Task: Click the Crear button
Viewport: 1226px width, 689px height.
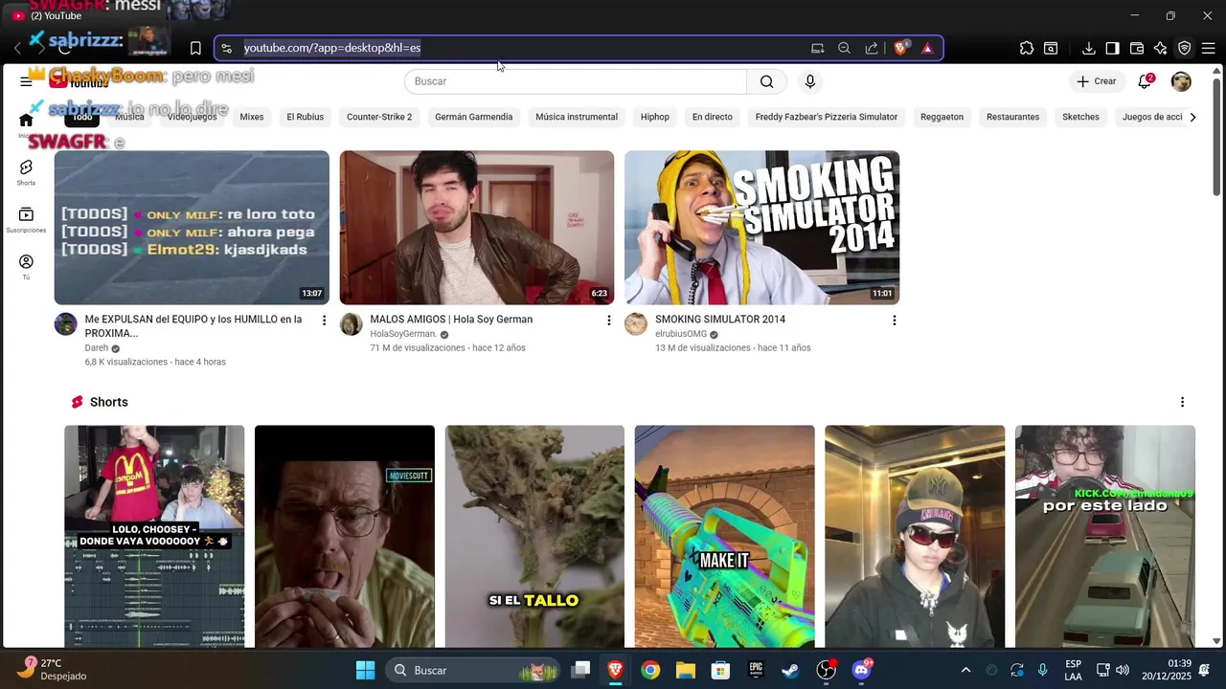Action: pyautogui.click(x=1097, y=81)
